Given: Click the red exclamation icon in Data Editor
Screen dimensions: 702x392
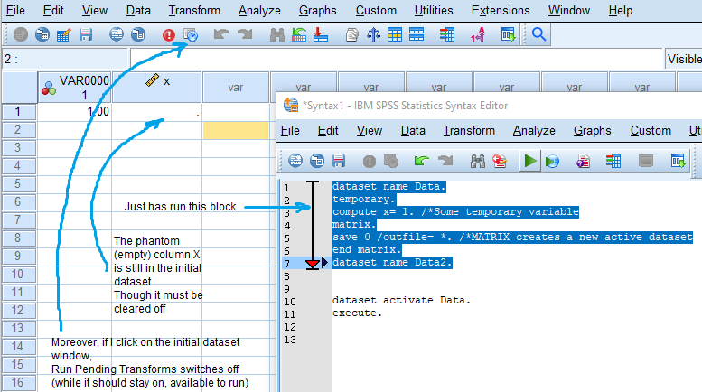Looking at the screenshot, I should pyautogui.click(x=169, y=34).
